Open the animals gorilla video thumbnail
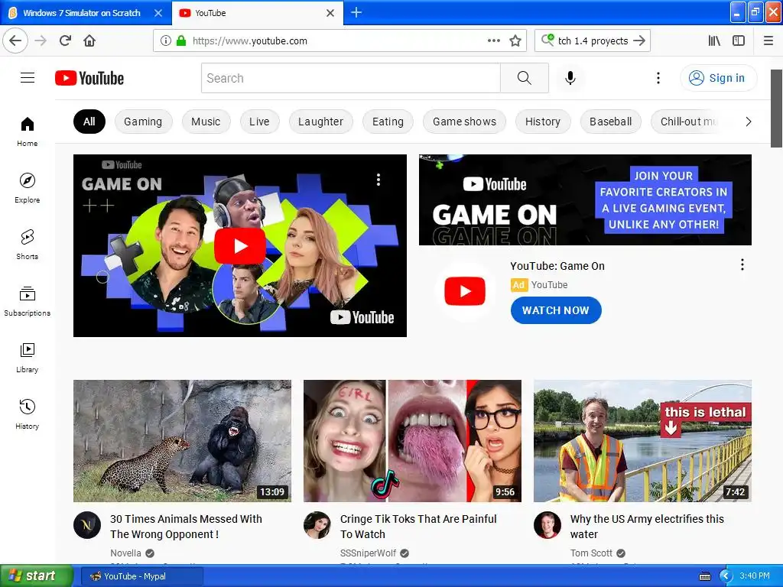The image size is (783, 587). tap(182, 441)
